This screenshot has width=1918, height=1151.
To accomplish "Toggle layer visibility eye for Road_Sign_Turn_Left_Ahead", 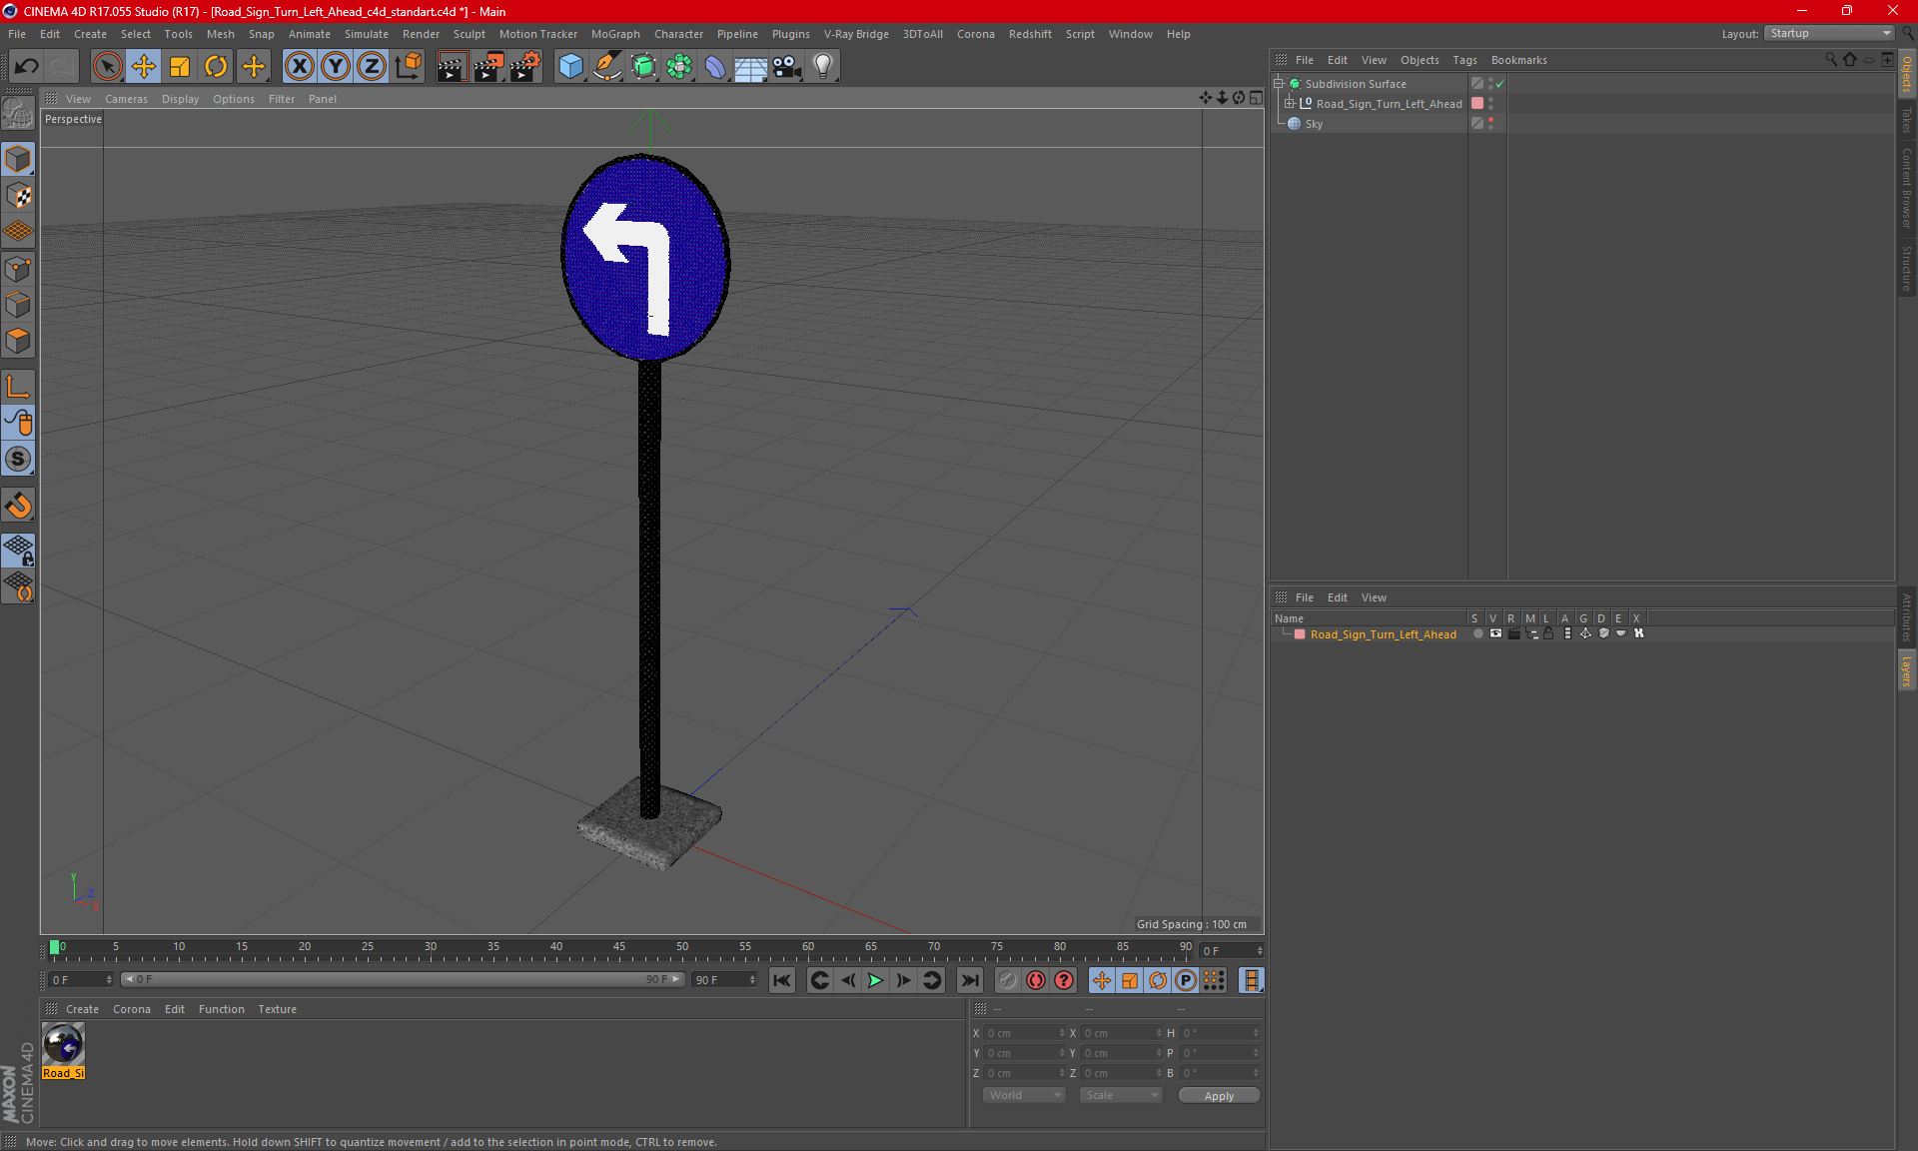I will pos(1495,633).
